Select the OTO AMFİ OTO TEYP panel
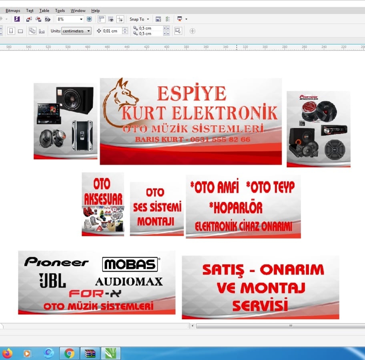365x360 pixels. [243, 207]
